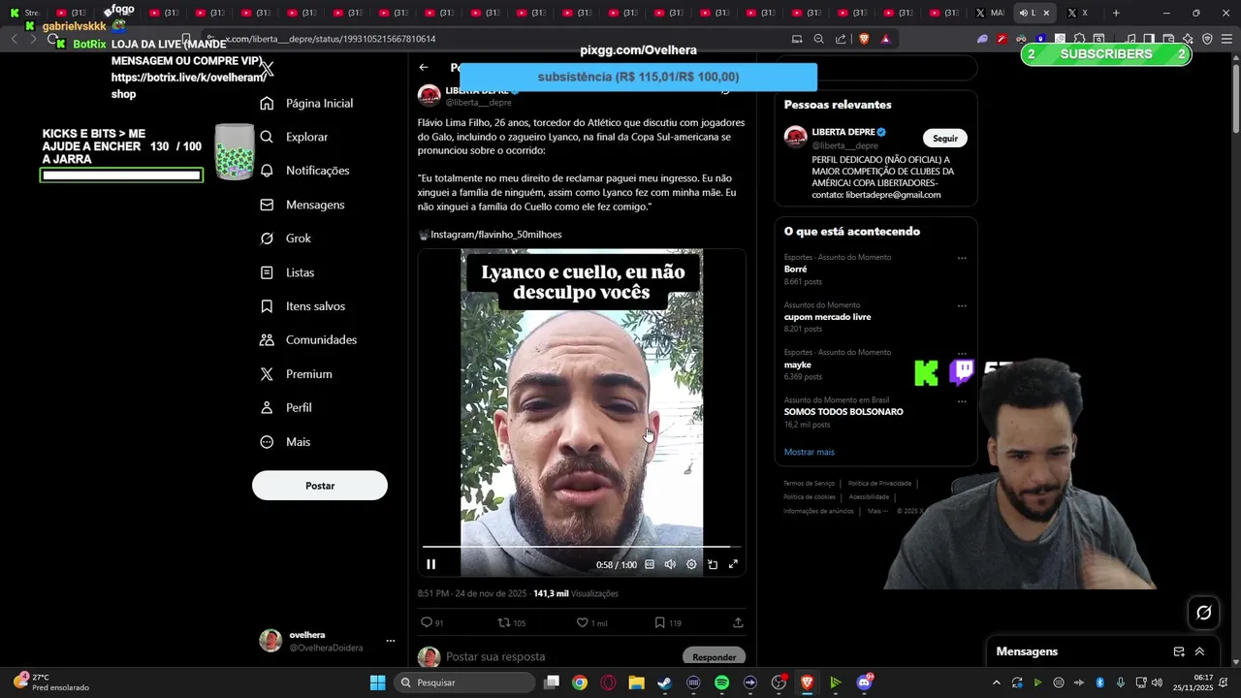Open Discord from the taskbar
1241x698 pixels.
[x=864, y=682]
